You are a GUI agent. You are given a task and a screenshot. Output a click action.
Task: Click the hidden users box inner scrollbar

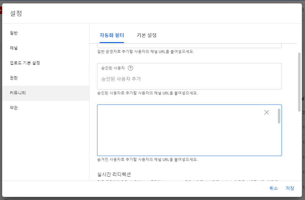[x=279, y=116]
